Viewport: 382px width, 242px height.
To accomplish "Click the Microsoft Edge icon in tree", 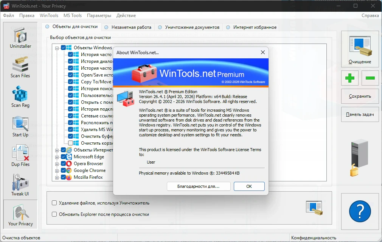I will tap(69, 157).
